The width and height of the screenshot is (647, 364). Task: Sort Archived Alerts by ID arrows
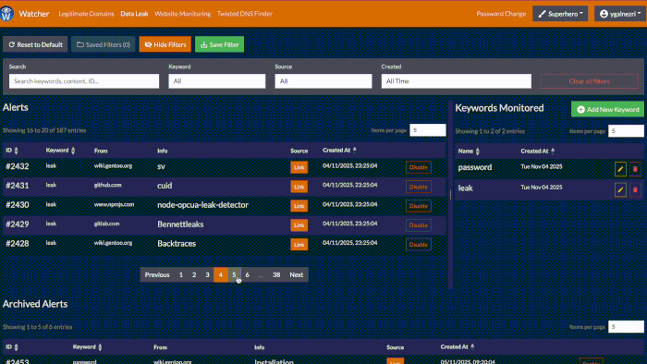[x=16, y=347]
